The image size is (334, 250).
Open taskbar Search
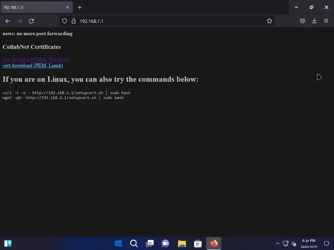click(x=134, y=243)
